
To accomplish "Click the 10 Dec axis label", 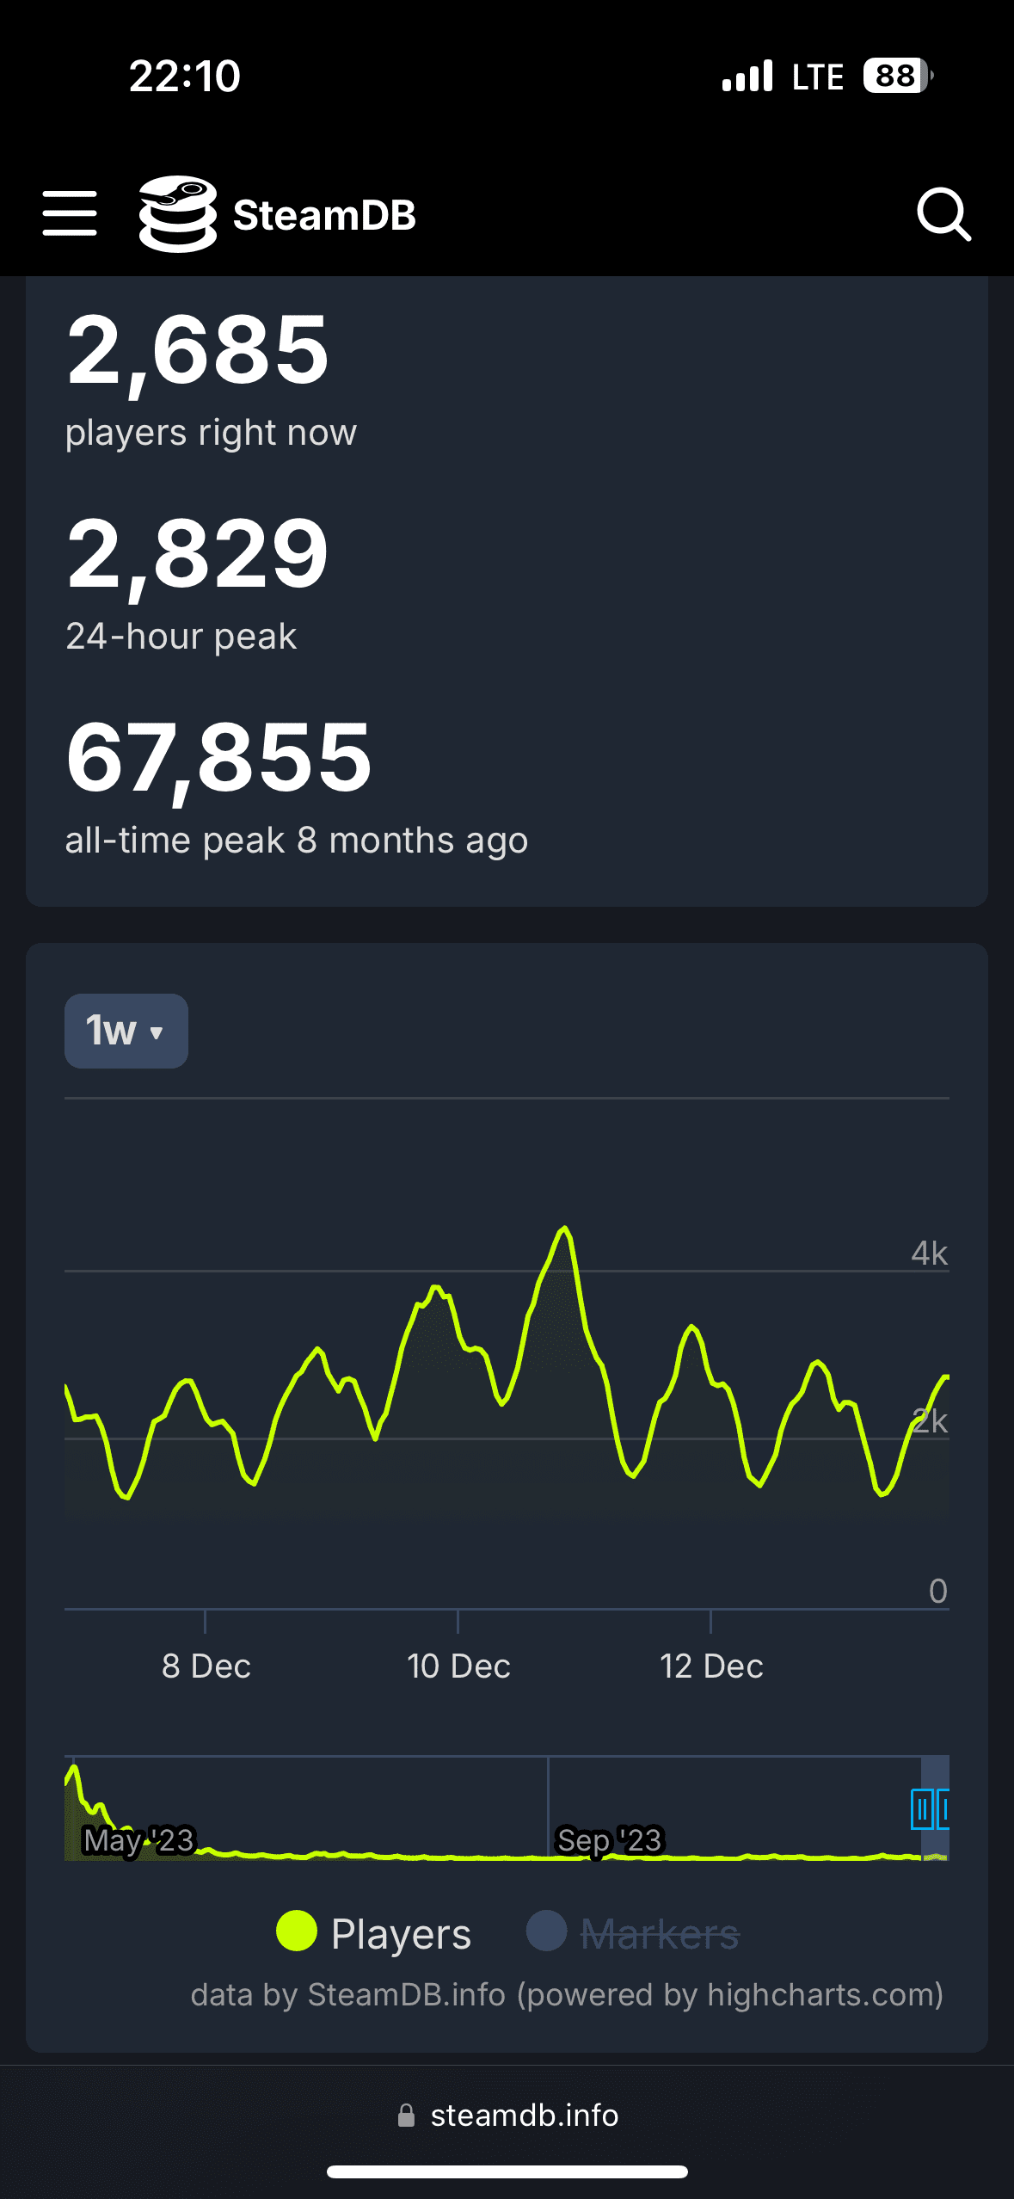I will [x=458, y=1666].
